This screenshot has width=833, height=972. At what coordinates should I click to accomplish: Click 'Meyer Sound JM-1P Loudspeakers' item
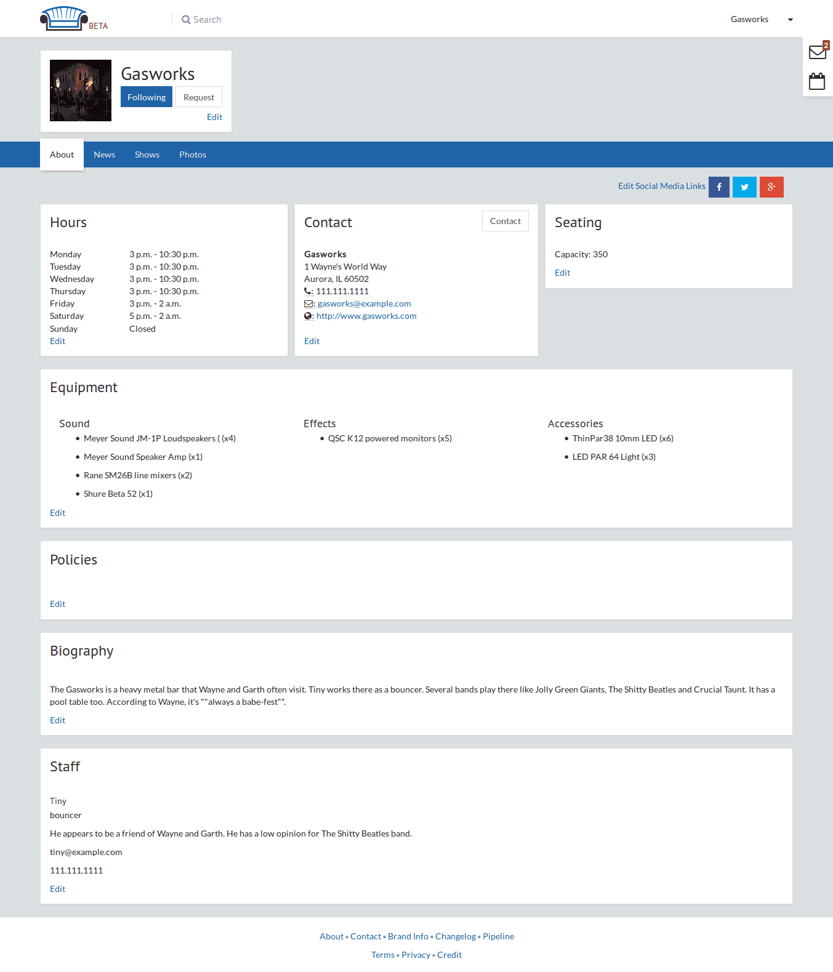pyautogui.click(x=159, y=438)
